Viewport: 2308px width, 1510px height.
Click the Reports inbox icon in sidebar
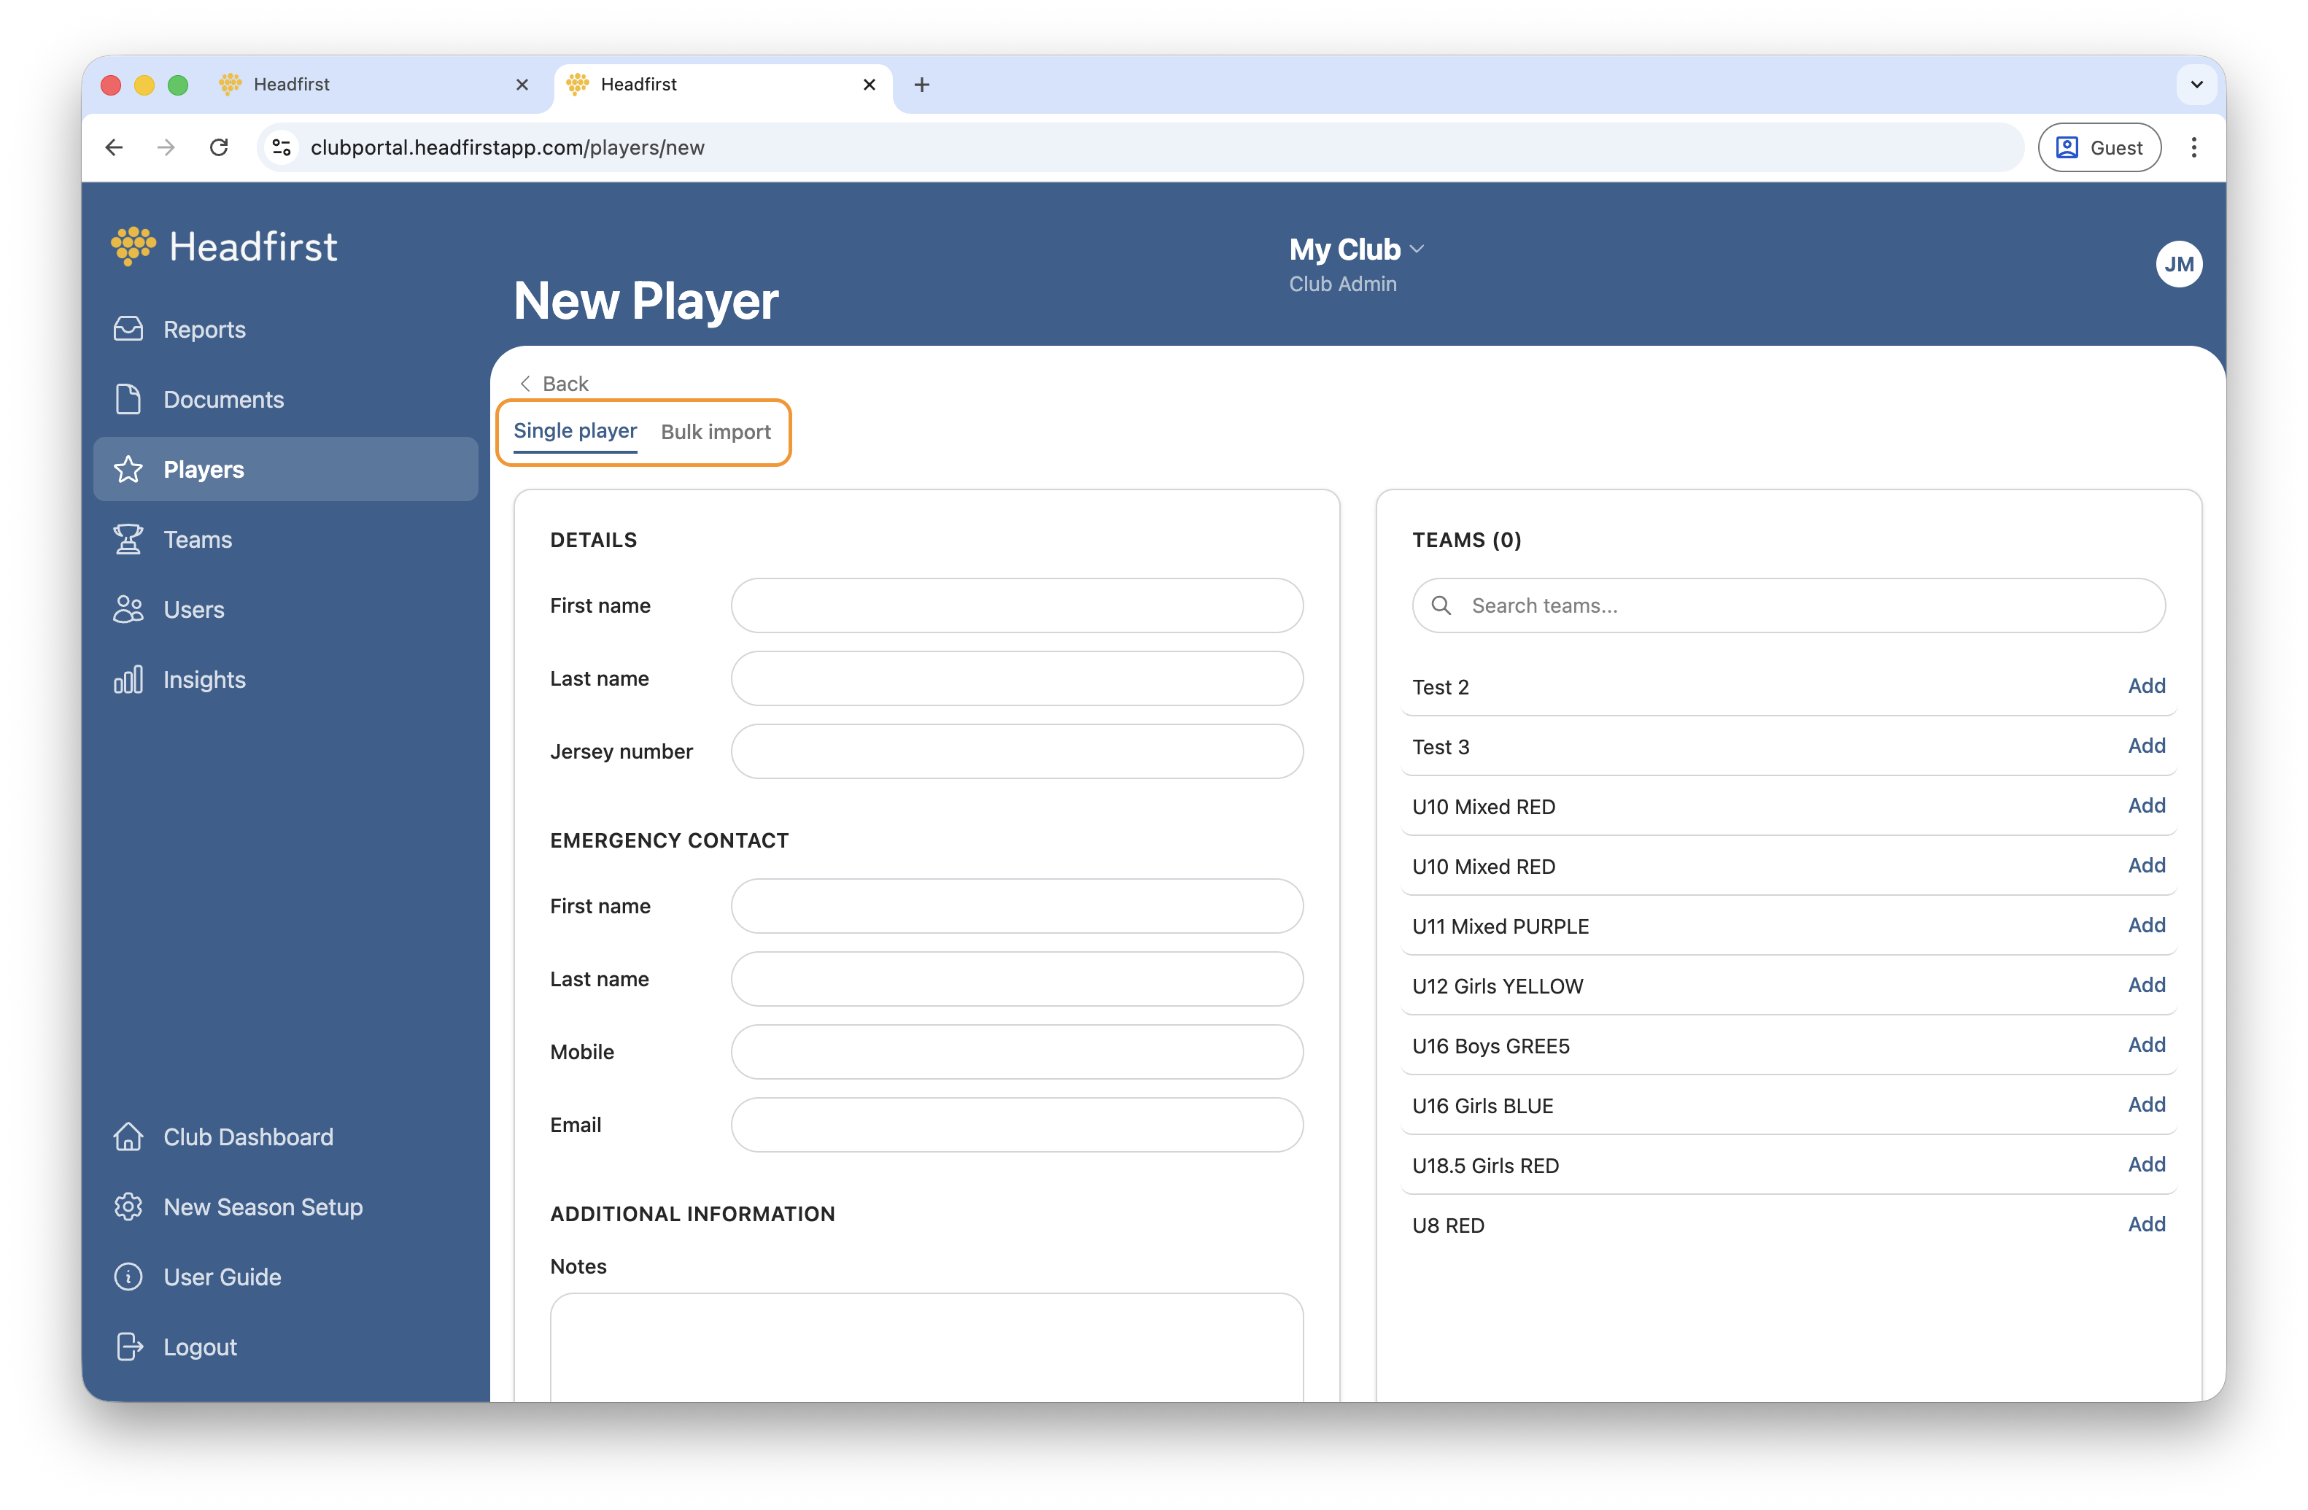click(128, 330)
